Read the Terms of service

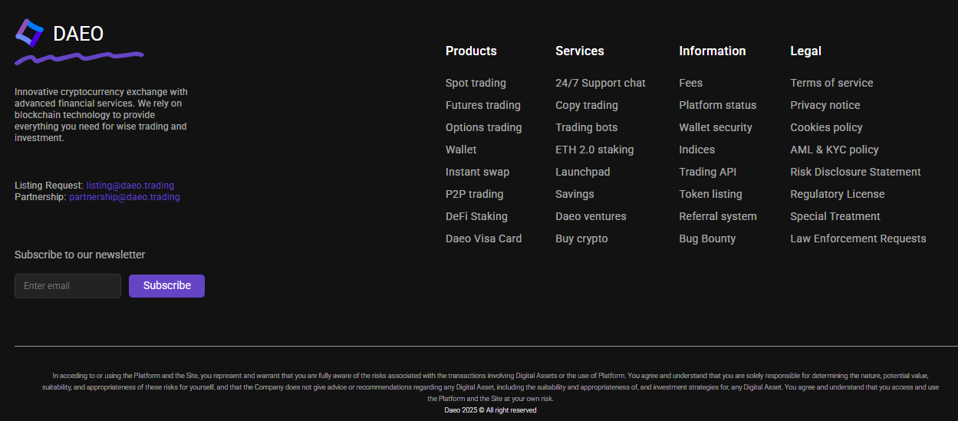click(831, 83)
